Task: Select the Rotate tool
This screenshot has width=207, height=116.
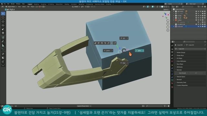Action: point(3,25)
